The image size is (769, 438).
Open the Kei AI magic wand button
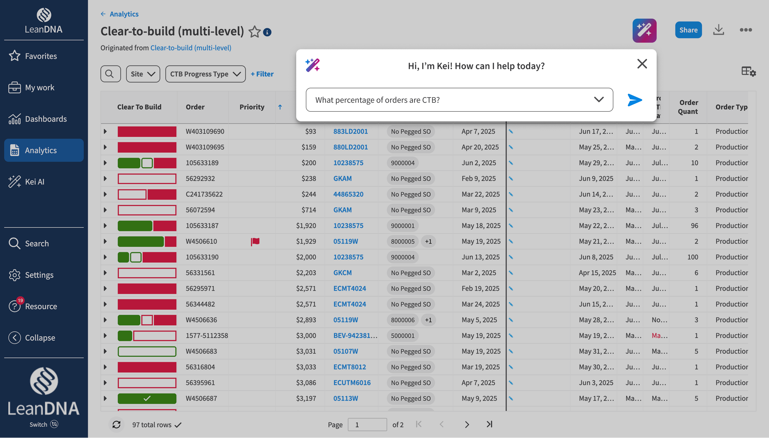644,30
